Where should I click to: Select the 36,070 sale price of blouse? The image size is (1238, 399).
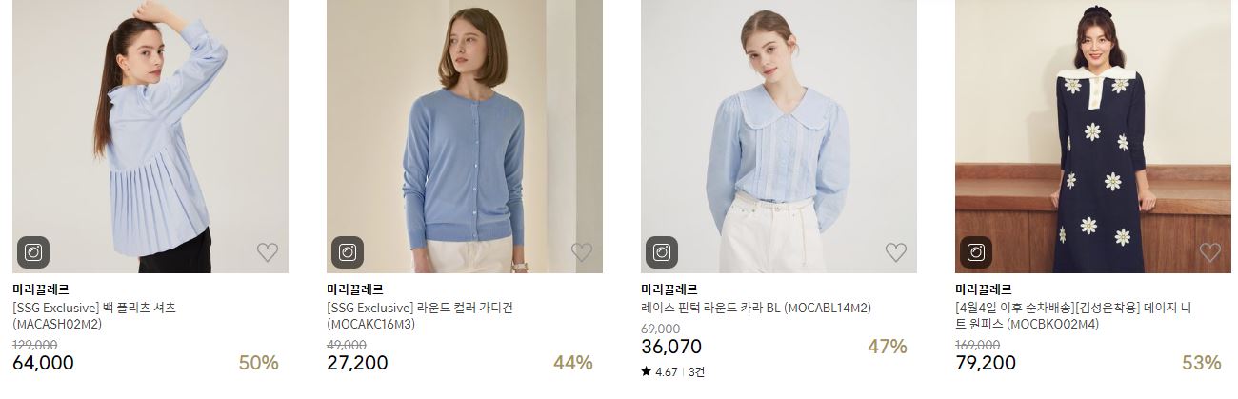point(671,347)
